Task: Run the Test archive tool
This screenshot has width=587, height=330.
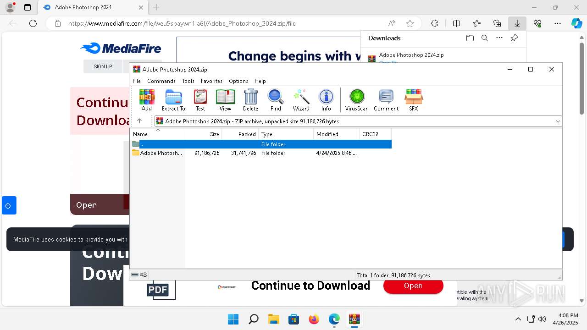Action: coord(200,100)
